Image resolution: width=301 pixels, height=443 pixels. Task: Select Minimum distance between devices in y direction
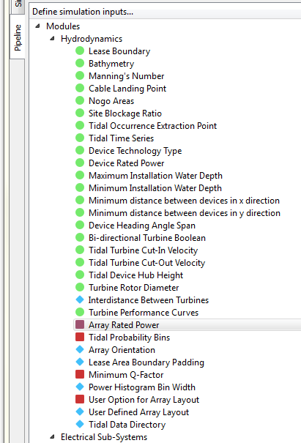click(185, 213)
